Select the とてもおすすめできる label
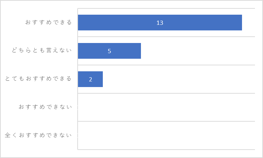The image size is (263, 158). (x=38, y=79)
